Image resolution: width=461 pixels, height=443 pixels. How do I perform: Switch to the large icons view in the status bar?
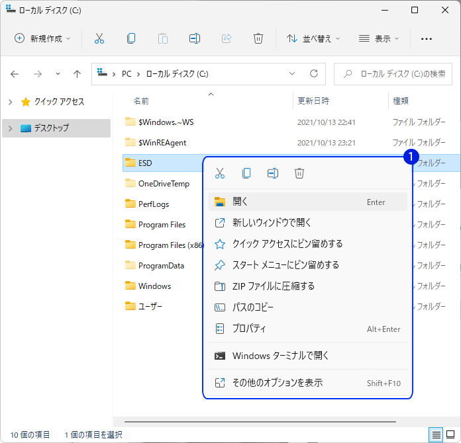pyautogui.click(x=450, y=434)
